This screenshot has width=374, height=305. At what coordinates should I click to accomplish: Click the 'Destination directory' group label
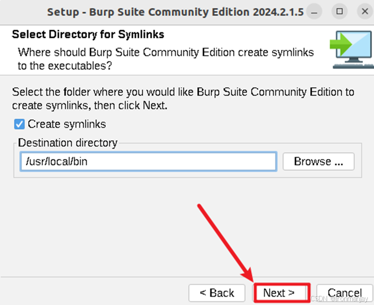[68, 143]
